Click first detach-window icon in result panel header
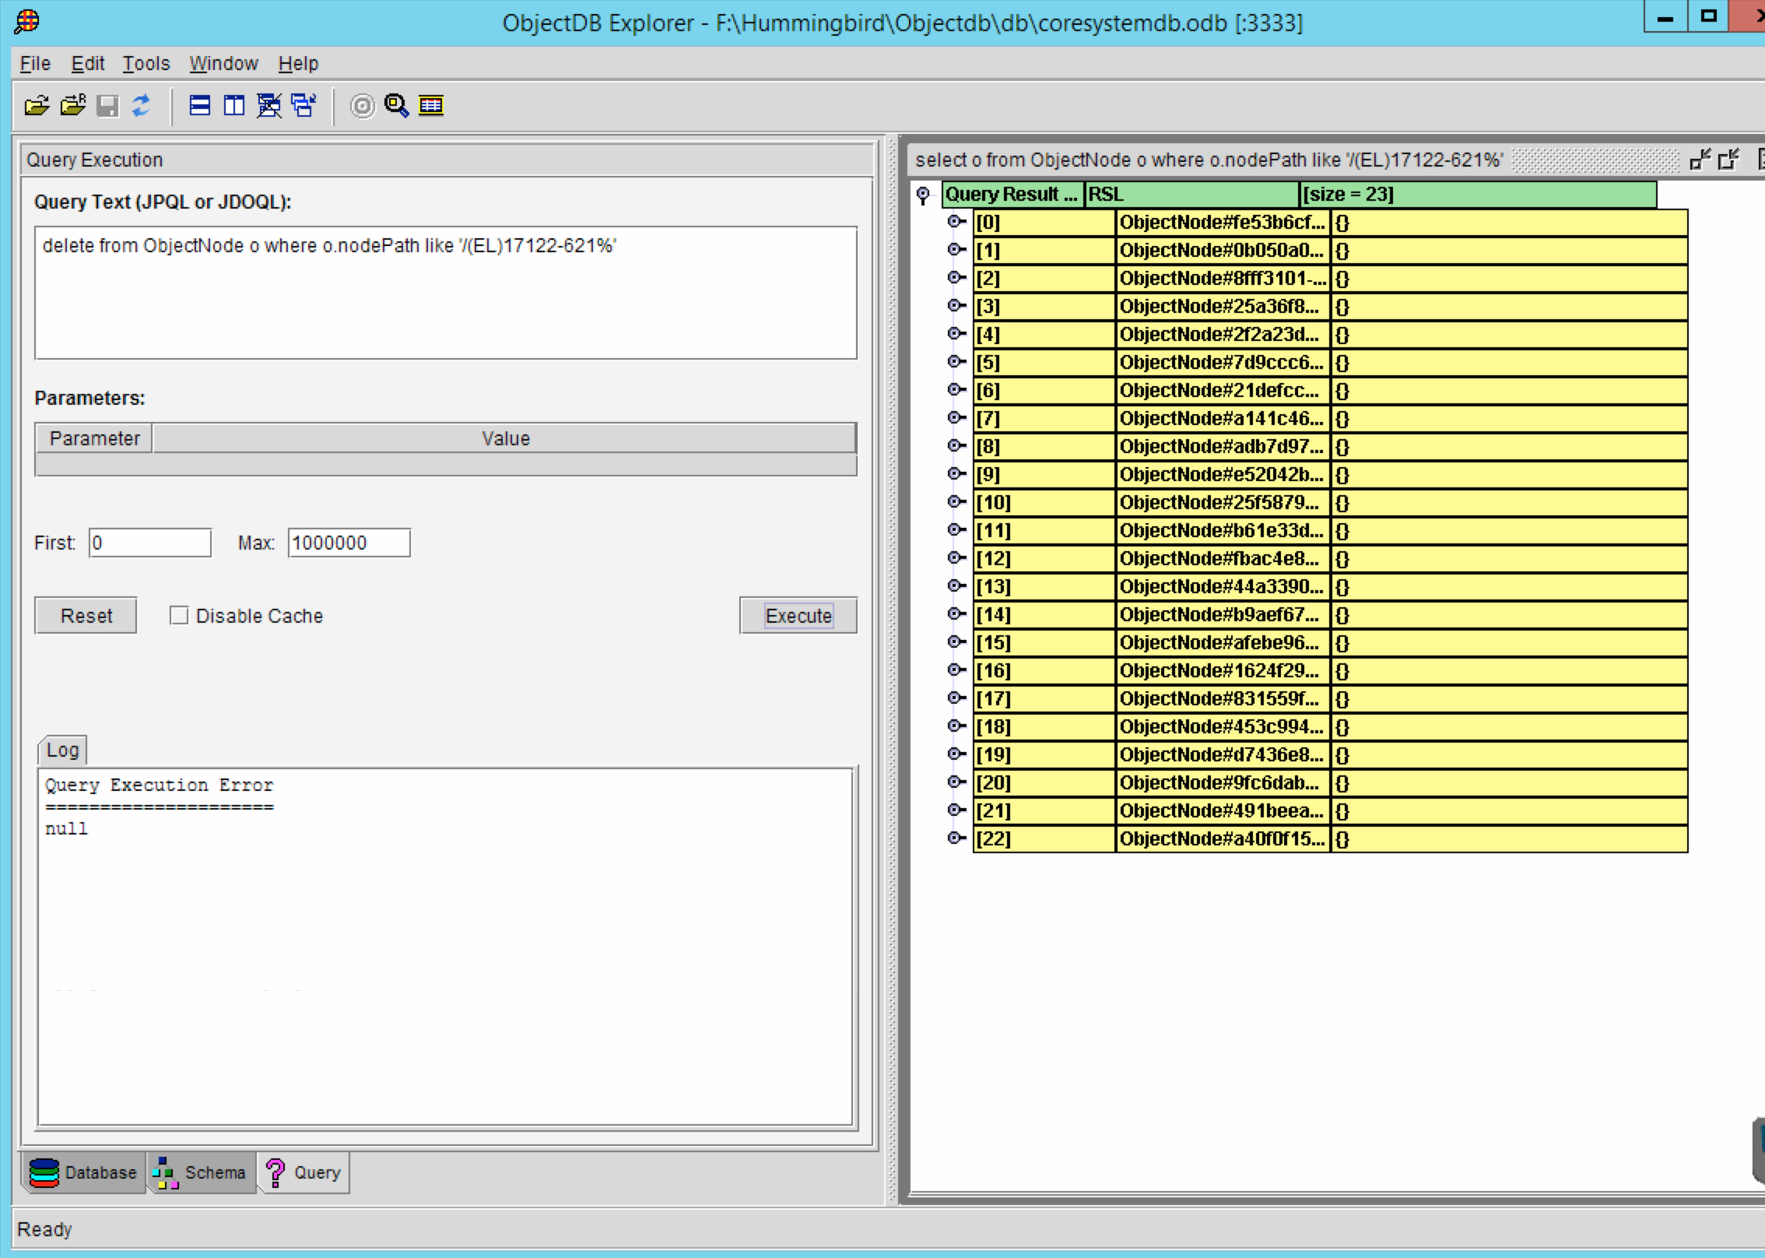This screenshot has height=1258, width=1765. 1700,160
